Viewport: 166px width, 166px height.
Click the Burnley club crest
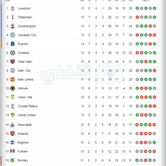(12, 160)
